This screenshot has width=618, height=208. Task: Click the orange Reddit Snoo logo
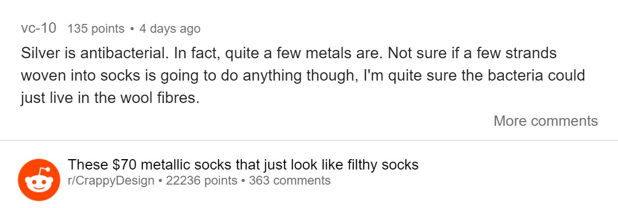[x=39, y=180]
